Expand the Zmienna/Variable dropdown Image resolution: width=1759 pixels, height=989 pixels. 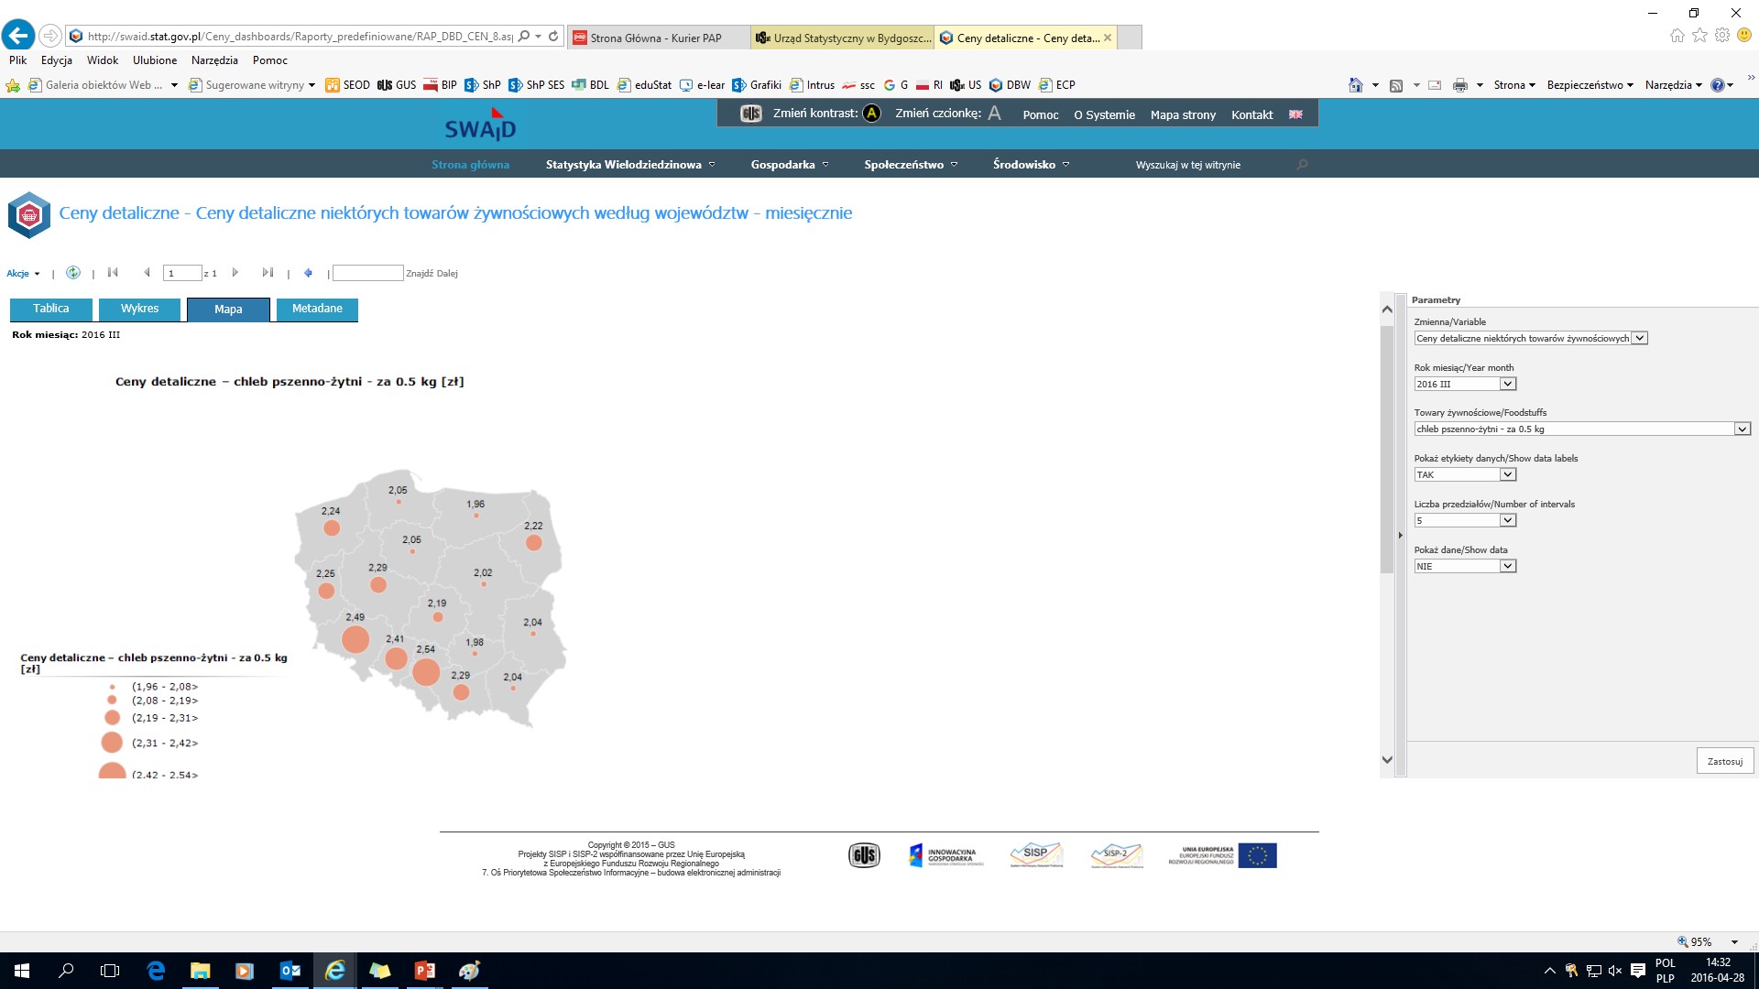[x=1640, y=339]
